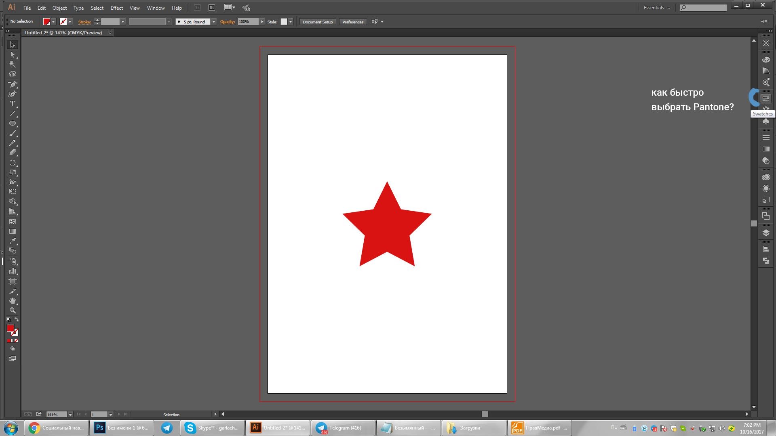The height and width of the screenshot is (436, 776).
Task: Open Photoshop from the taskbar
Action: tap(122, 428)
